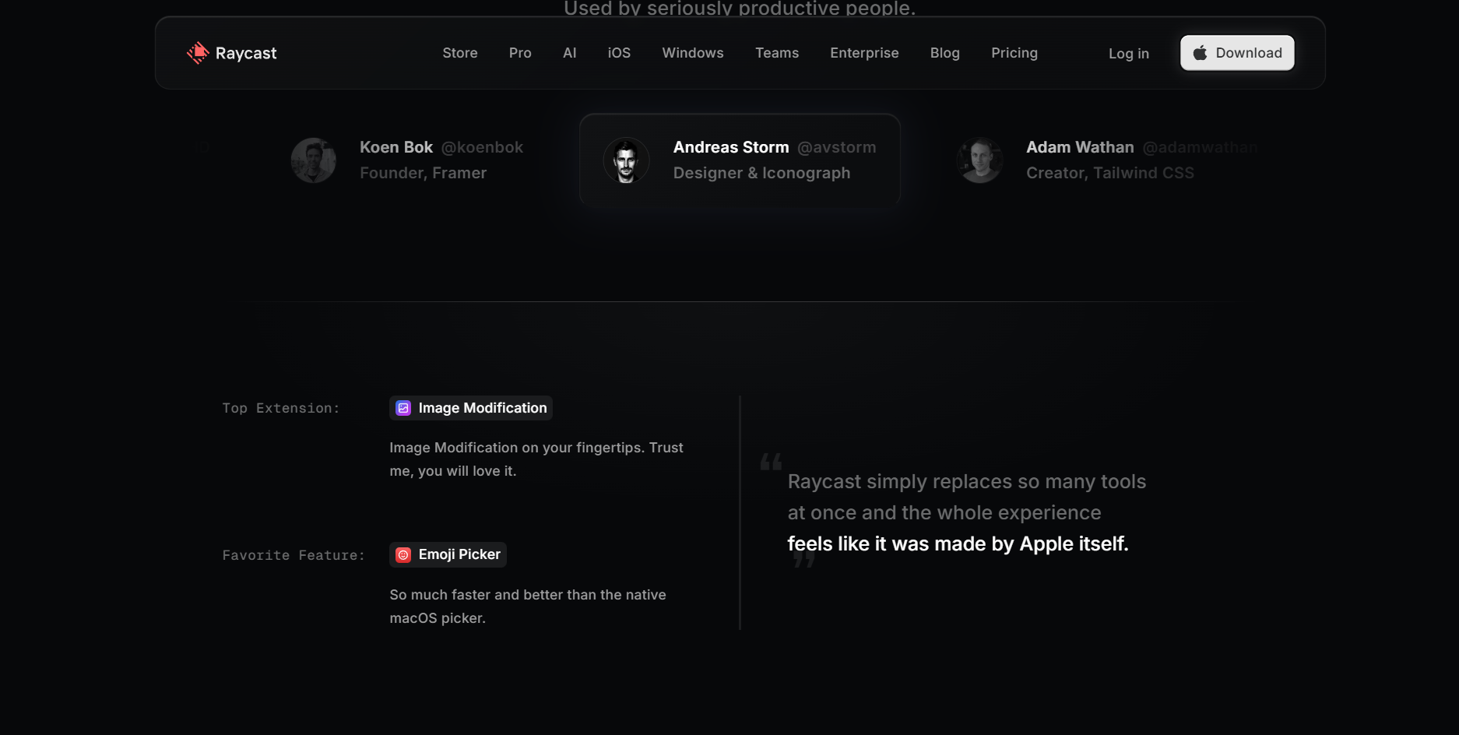
Task: Select Andreas Storm's avatar
Action: pos(626,160)
